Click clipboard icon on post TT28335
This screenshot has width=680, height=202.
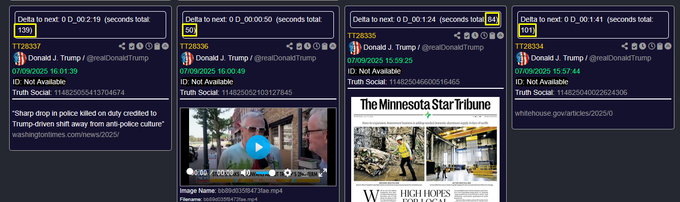tap(492, 36)
